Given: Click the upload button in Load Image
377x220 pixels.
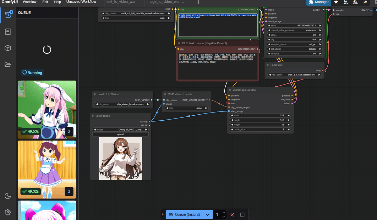Looking at the screenshot, I should click(x=120, y=134).
